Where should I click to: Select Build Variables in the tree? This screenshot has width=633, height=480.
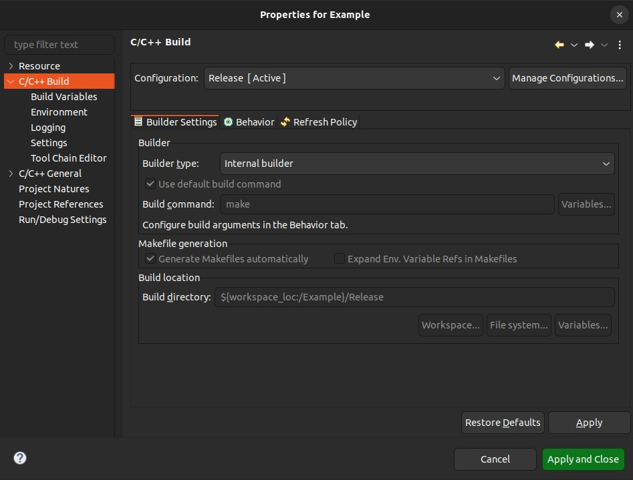click(64, 96)
